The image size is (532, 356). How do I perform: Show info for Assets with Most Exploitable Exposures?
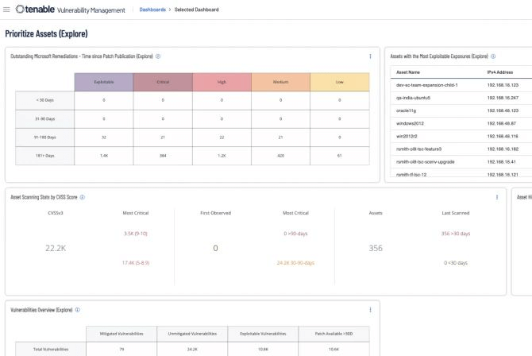tap(493, 56)
